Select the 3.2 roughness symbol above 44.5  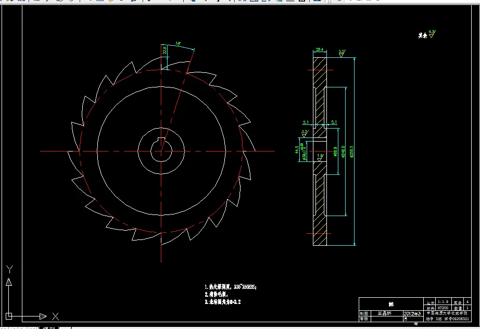tap(304, 133)
